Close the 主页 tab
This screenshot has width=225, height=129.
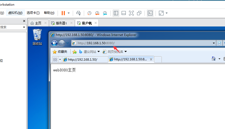click(x=46, y=23)
